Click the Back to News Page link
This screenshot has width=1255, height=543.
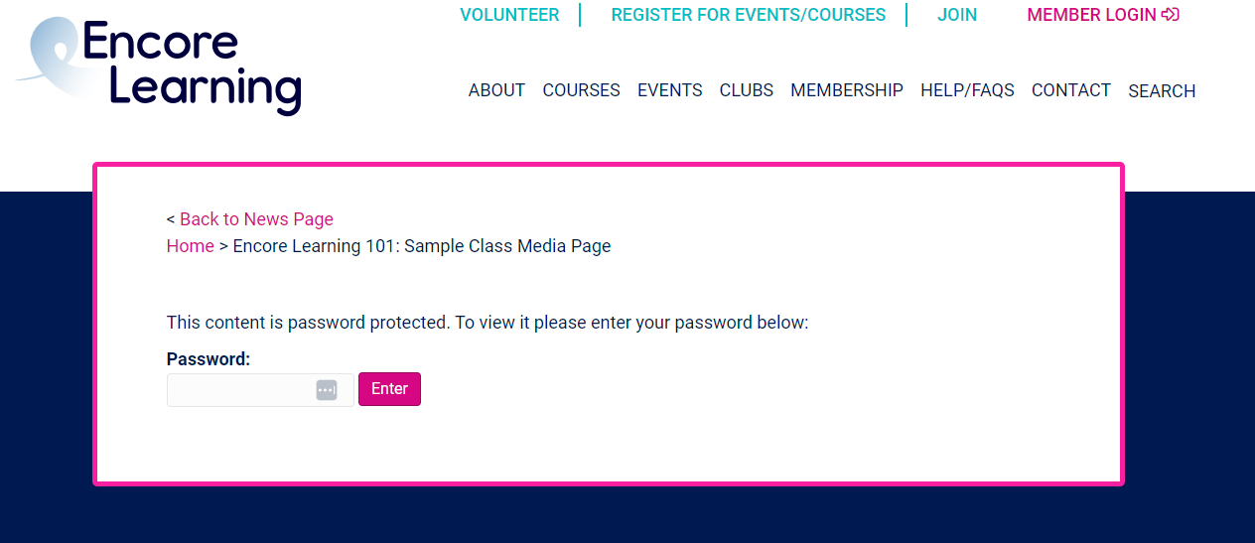[x=256, y=219]
